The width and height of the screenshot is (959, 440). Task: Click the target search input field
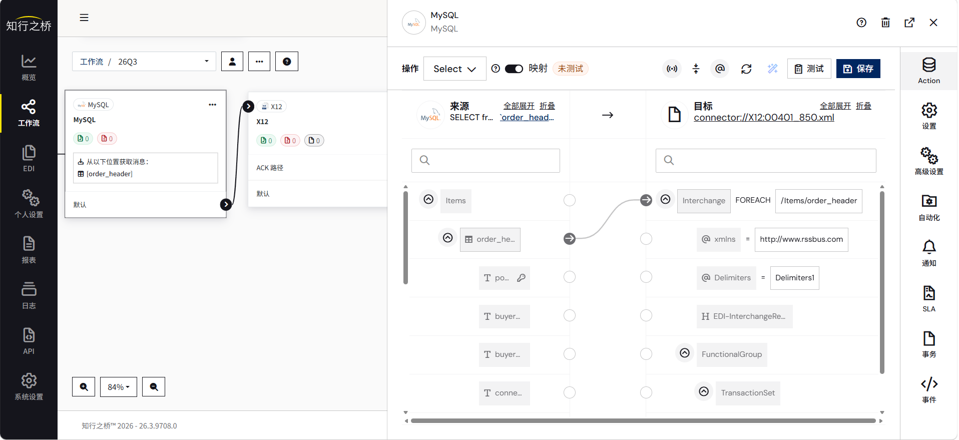tap(766, 161)
